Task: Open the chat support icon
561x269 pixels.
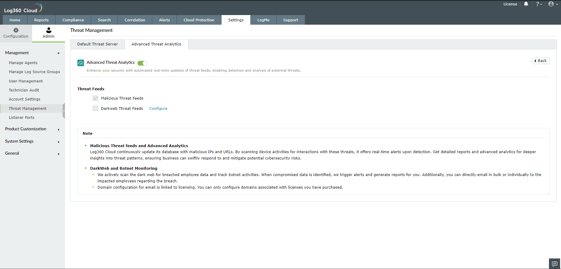Action: tap(554, 264)
